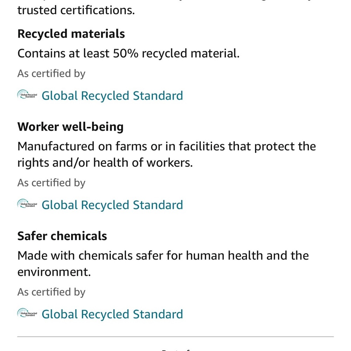The height and width of the screenshot is (351, 351).
Task: Click the word 'environment.' in Safer chemicals description
Action: [x=54, y=272]
